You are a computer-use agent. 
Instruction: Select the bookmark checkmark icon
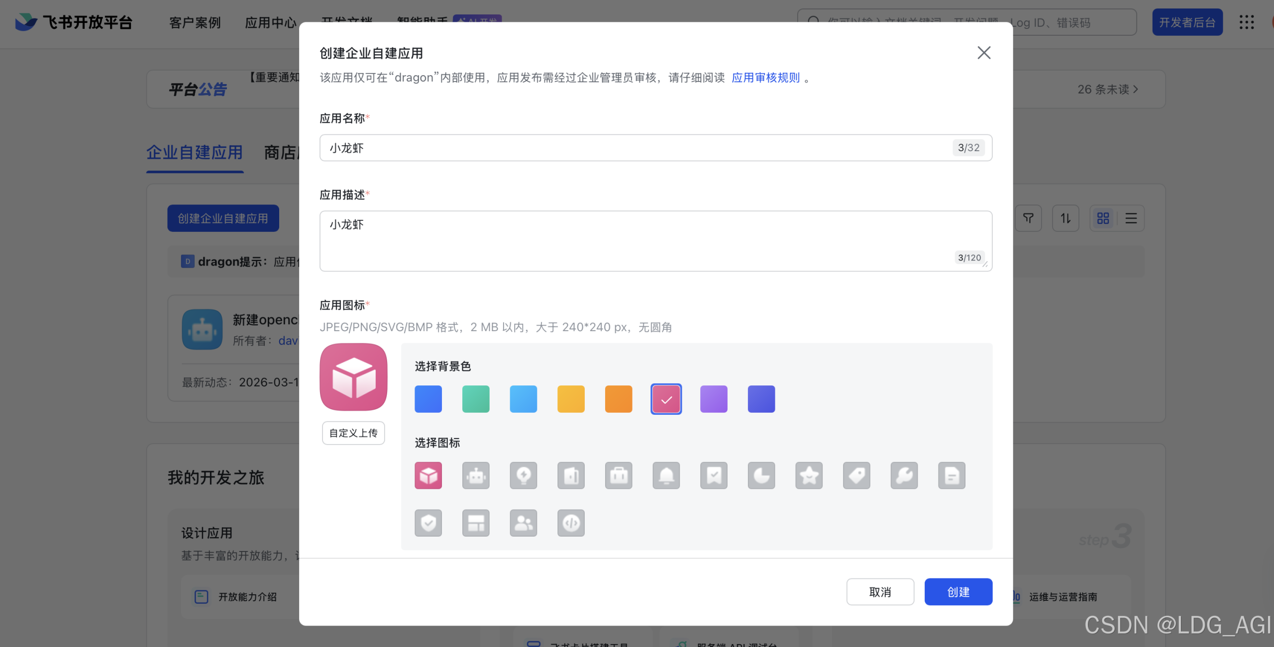(x=714, y=475)
